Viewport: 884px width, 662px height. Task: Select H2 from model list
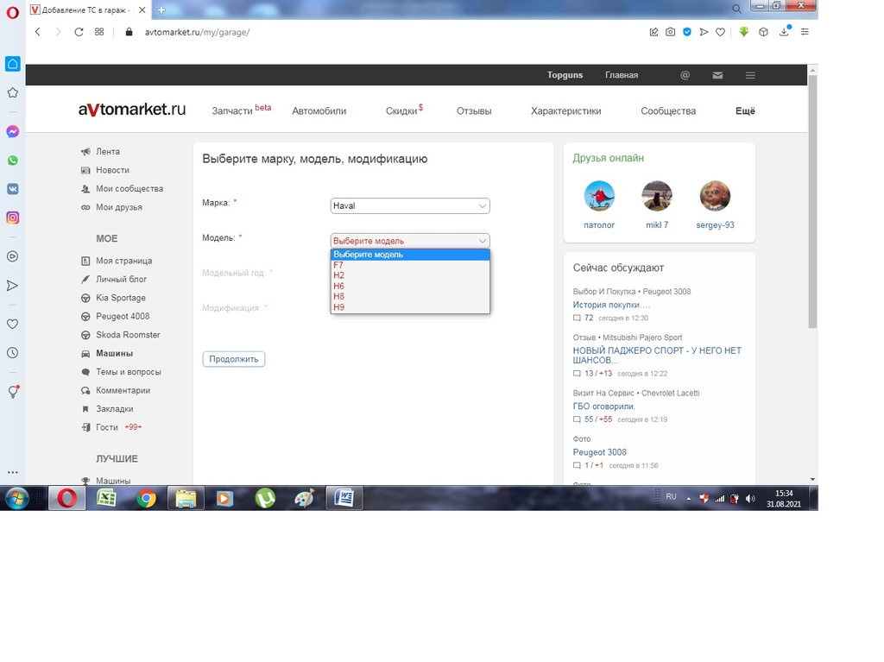point(410,275)
